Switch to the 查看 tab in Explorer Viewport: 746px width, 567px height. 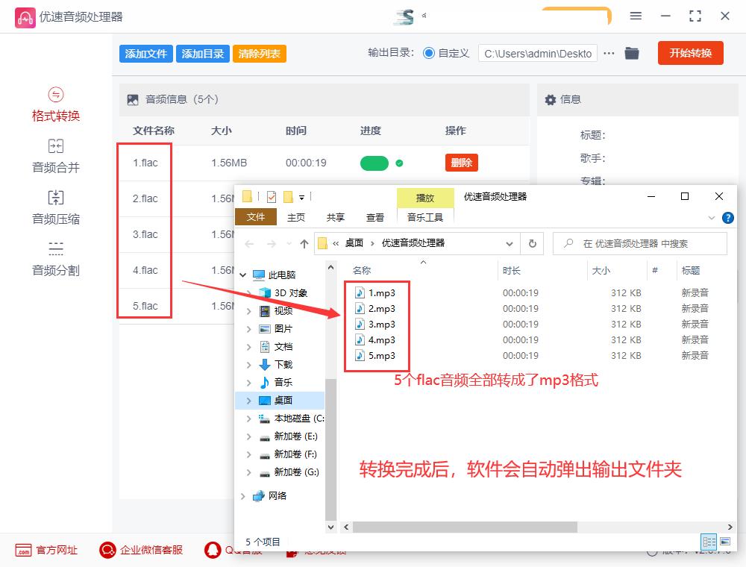point(376,217)
